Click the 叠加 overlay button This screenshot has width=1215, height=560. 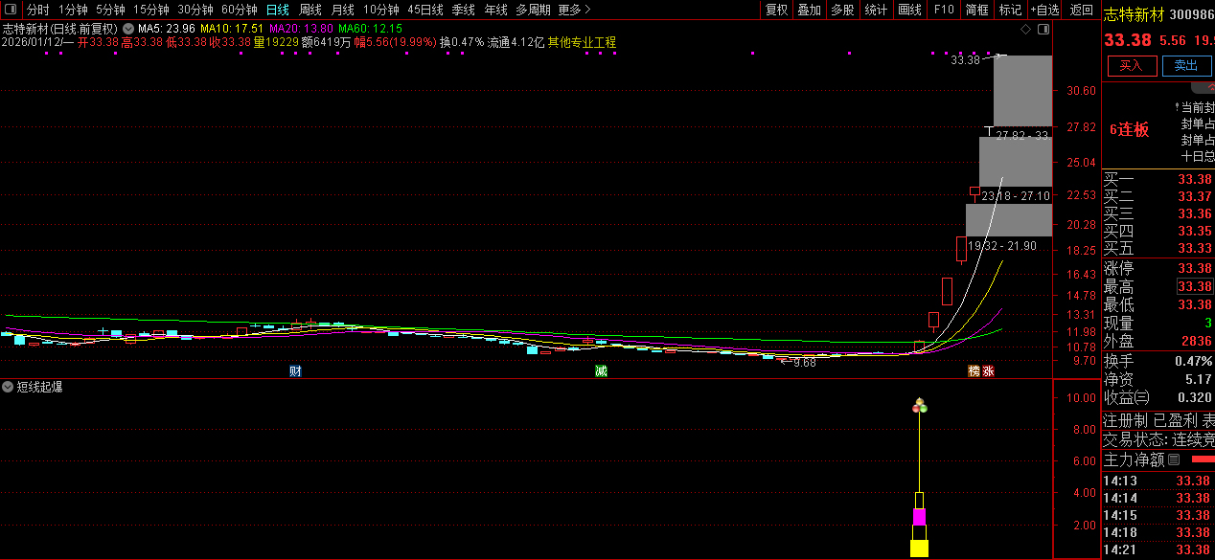click(x=809, y=10)
